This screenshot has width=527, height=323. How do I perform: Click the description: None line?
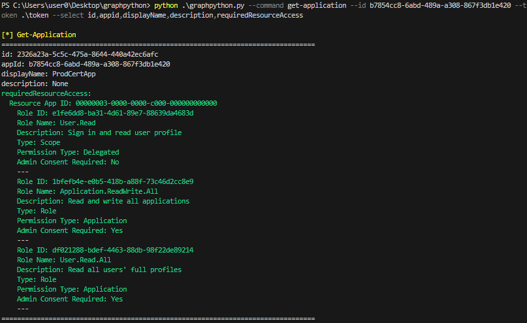click(x=35, y=84)
